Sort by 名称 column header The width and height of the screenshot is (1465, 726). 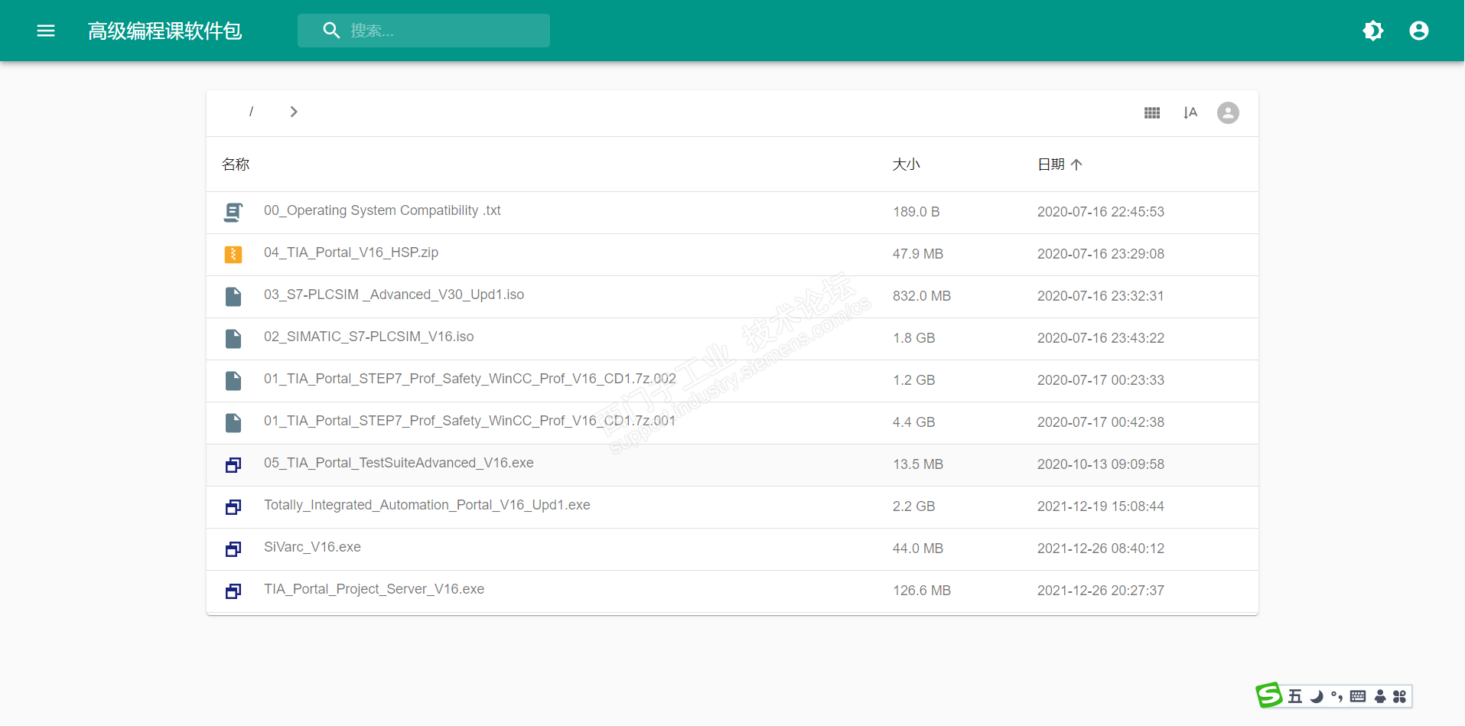click(x=236, y=164)
